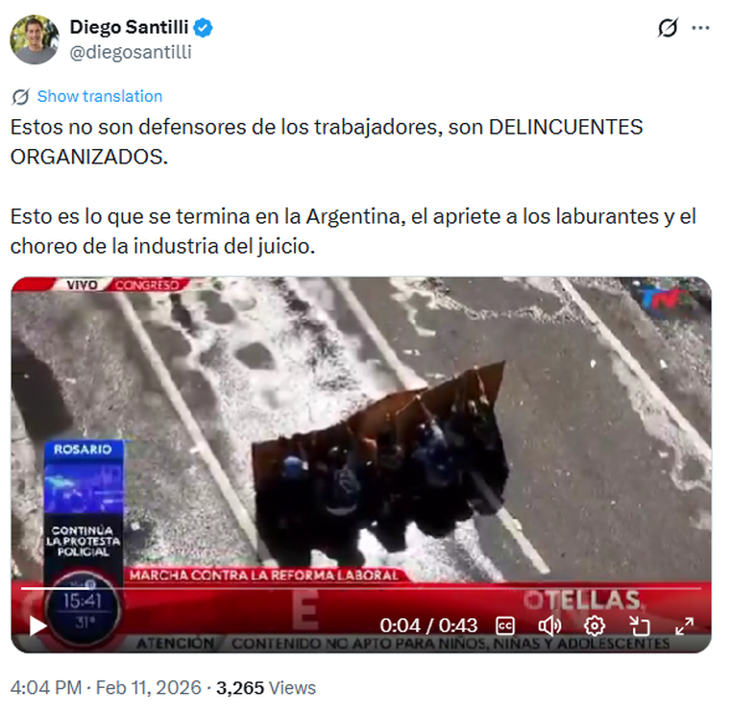Seek along the video progress bar
The width and height of the screenshot is (730, 714).
click(x=361, y=589)
